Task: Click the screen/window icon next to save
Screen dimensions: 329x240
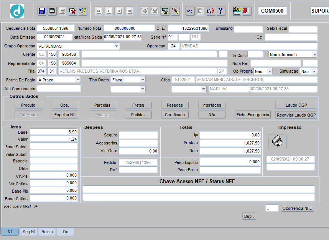Action: (x=52, y=11)
